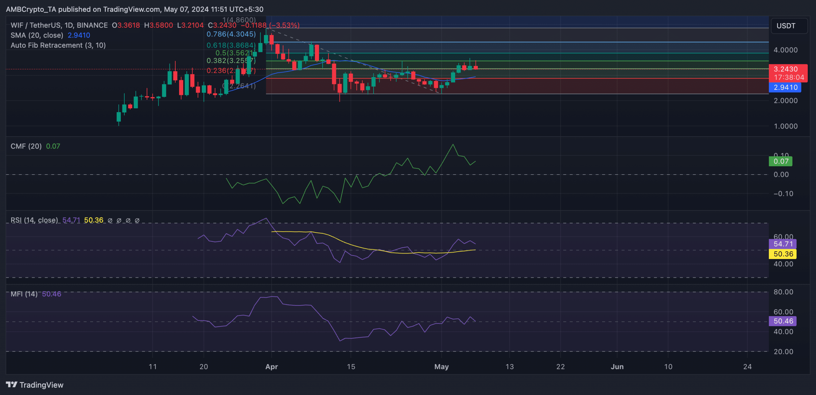
Task: Click the CMF (20) indicator label
Action: (26, 146)
